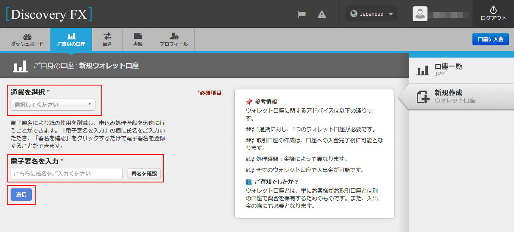Click the 電子署名 name input field
The width and height of the screenshot is (514, 232).
[67, 174]
